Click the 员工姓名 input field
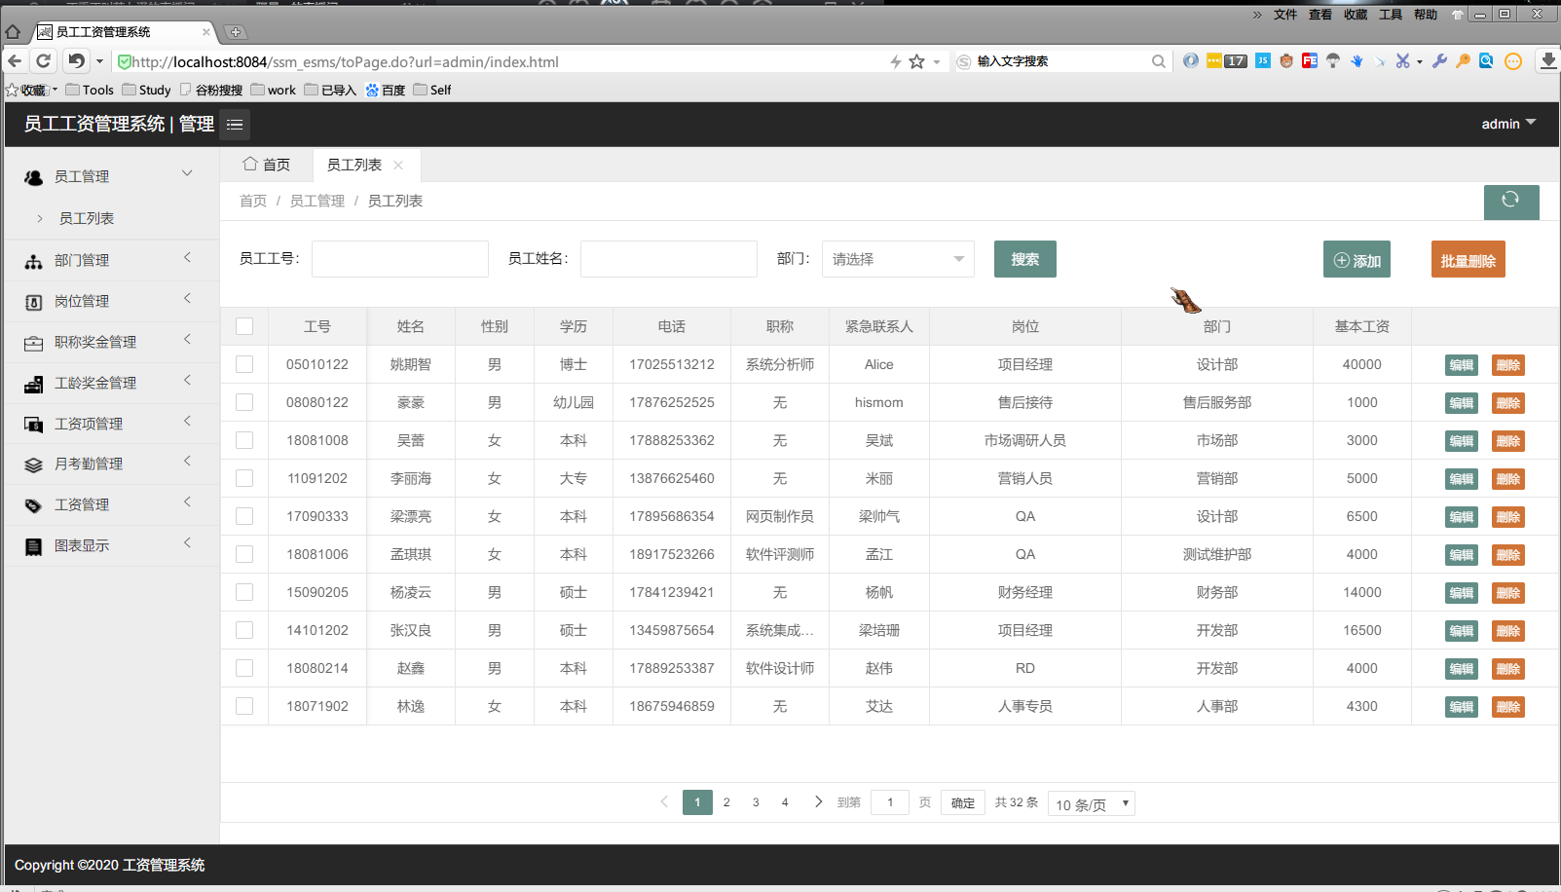Screen dimensions: 1561x892 click(x=669, y=259)
